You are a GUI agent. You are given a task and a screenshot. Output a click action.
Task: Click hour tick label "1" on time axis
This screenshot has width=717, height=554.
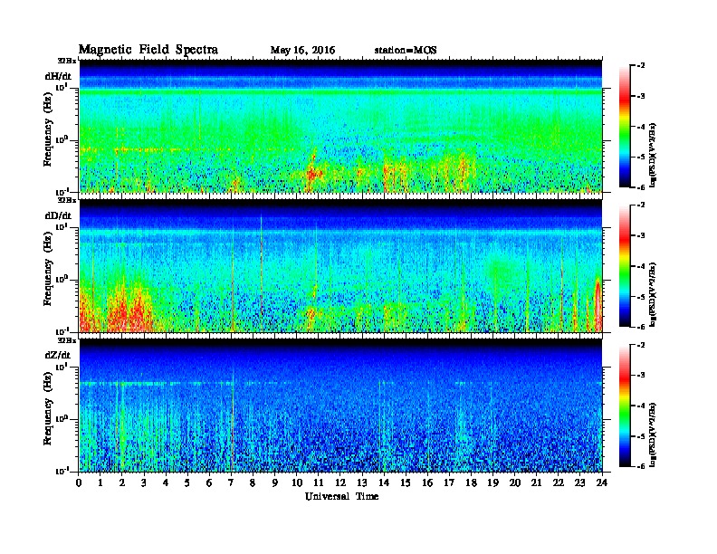click(100, 482)
